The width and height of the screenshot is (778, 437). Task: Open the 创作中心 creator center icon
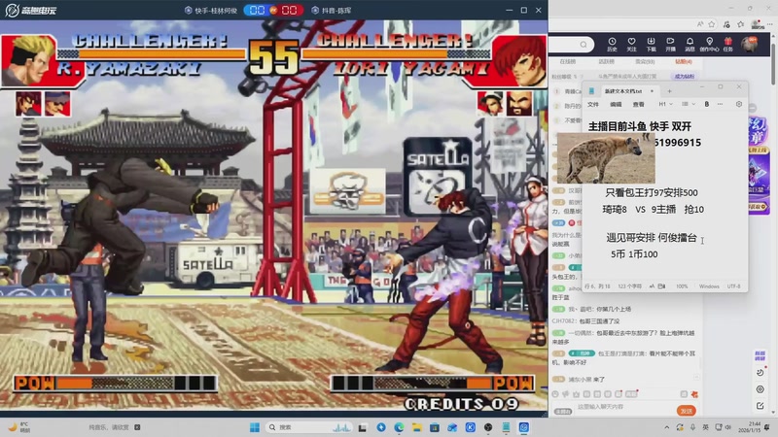click(x=709, y=44)
